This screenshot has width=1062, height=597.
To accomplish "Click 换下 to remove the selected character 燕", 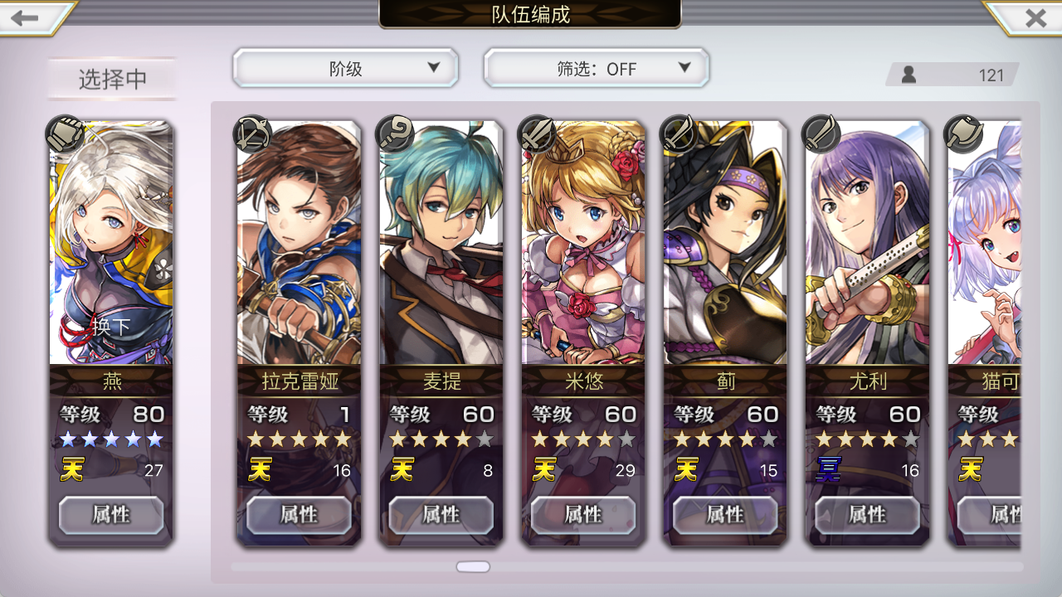I will point(111,327).
